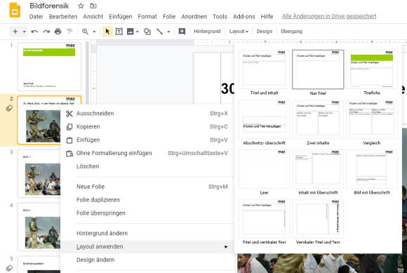Click the Design toolbar button
Viewport: 407px width, 273px height.
click(x=265, y=32)
